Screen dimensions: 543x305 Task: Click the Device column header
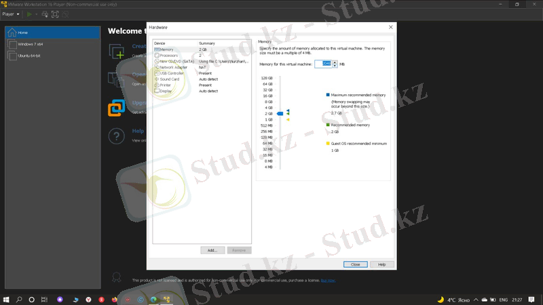(x=175, y=43)
